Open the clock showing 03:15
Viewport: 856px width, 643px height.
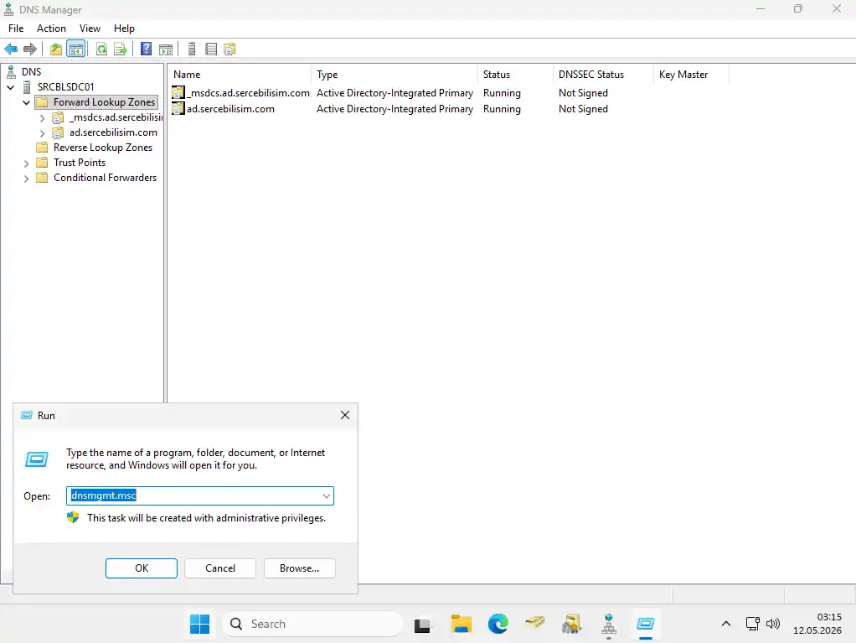click(x=817, y=624)
